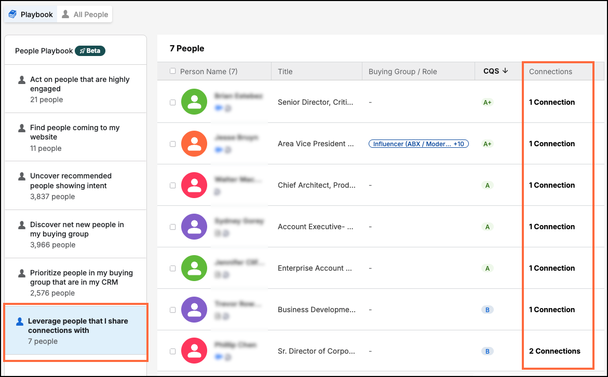Sort by the CQS column arrow
The width and height of the screenshot is (608, 377).
point(505,71)
